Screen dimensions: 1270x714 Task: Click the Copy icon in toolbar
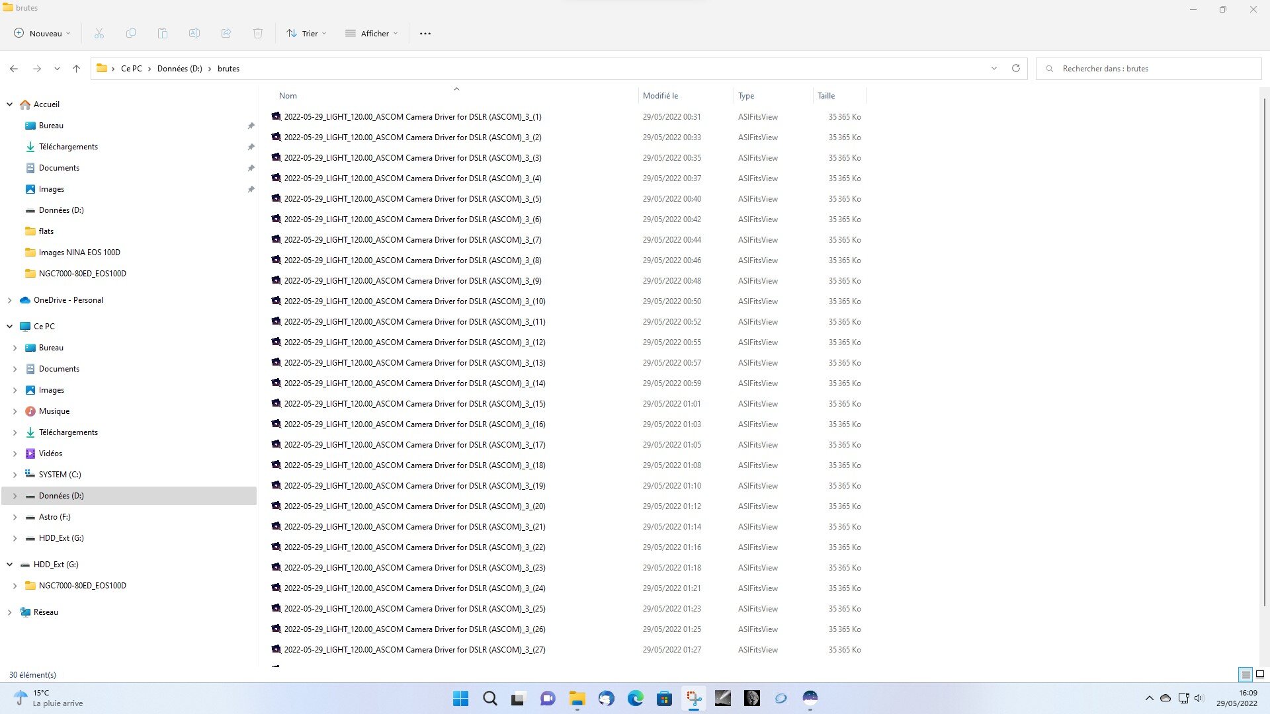click(x=131, y=33)
